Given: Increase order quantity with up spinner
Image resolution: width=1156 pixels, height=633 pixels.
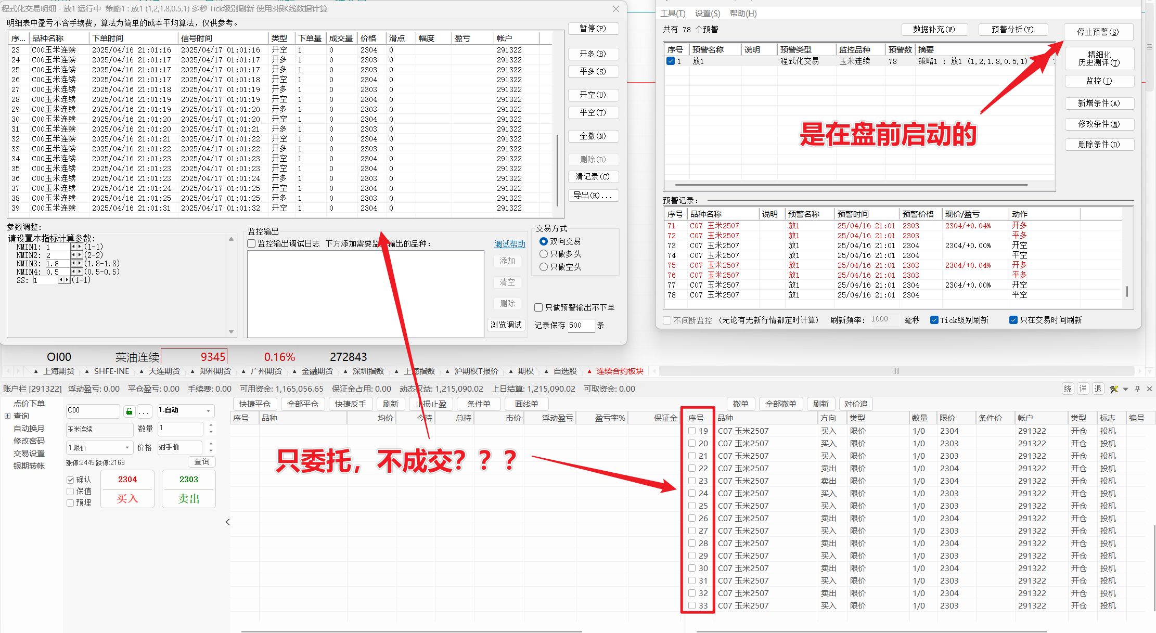Looking at the screenshot, I should click(x=211, y=425).
